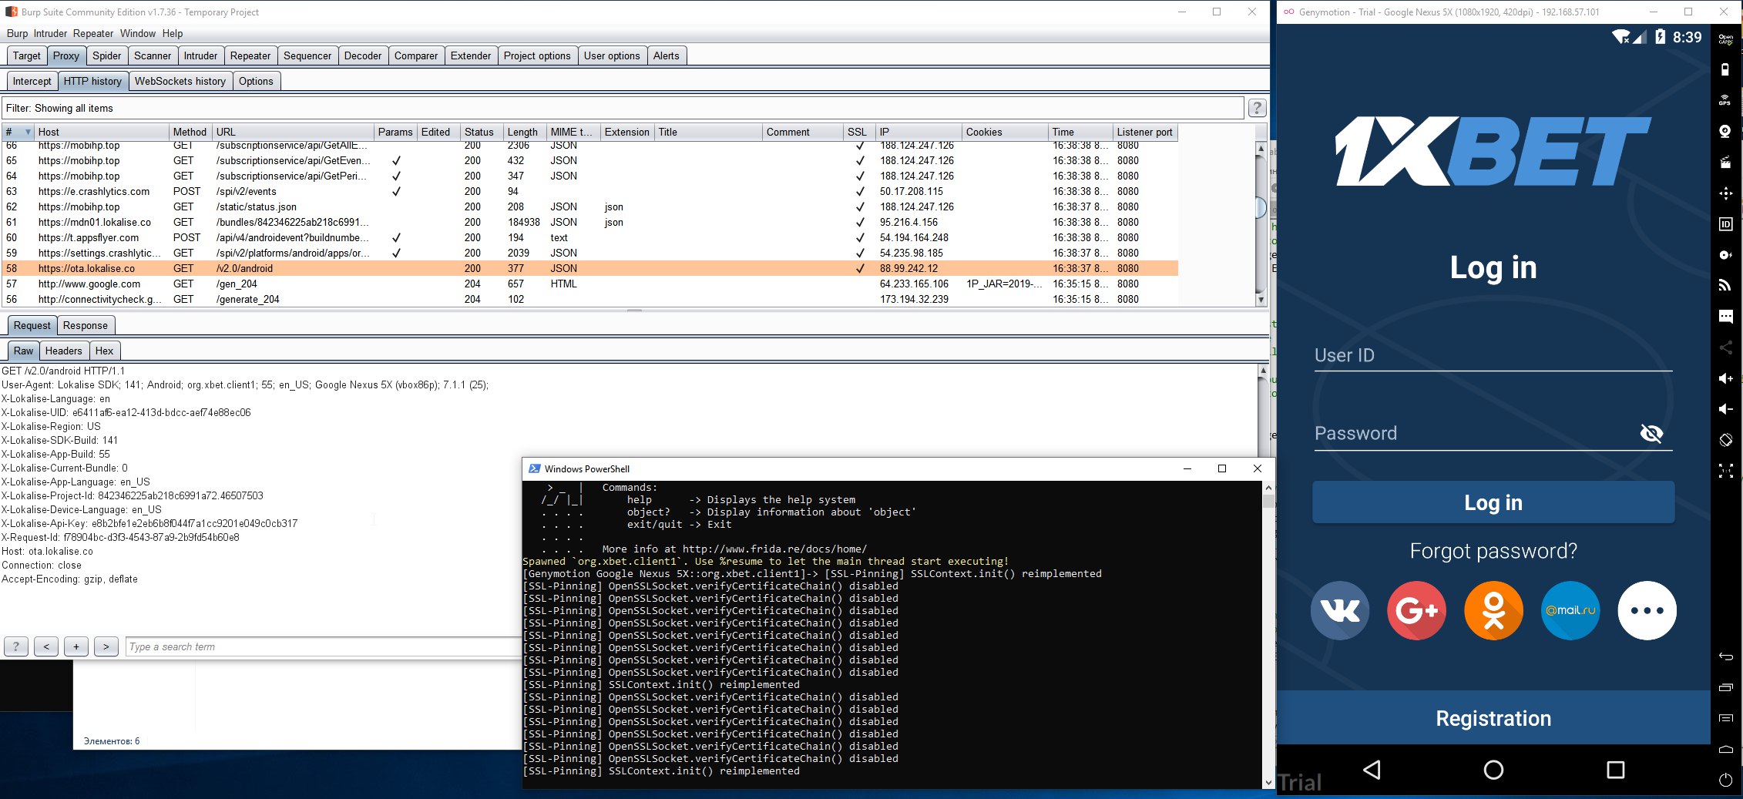The width and height of the screenshot is (1743, 799).
Task: Sign in with Odnoklassniki icon
Action: click(x=1493, y=610)
